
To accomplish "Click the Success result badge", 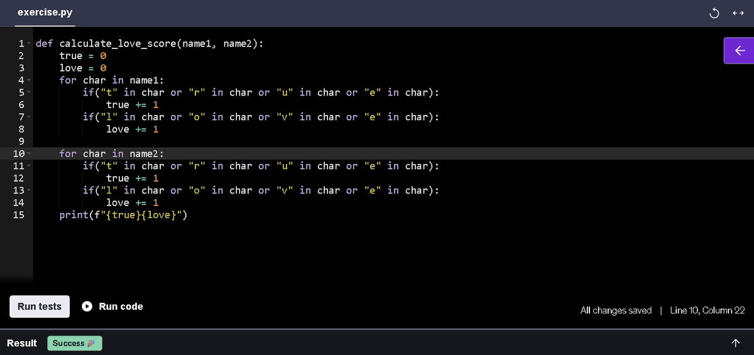I will [75, 343].
